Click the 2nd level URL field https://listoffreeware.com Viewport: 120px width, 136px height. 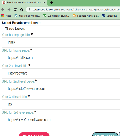click(x=61, y=89)
